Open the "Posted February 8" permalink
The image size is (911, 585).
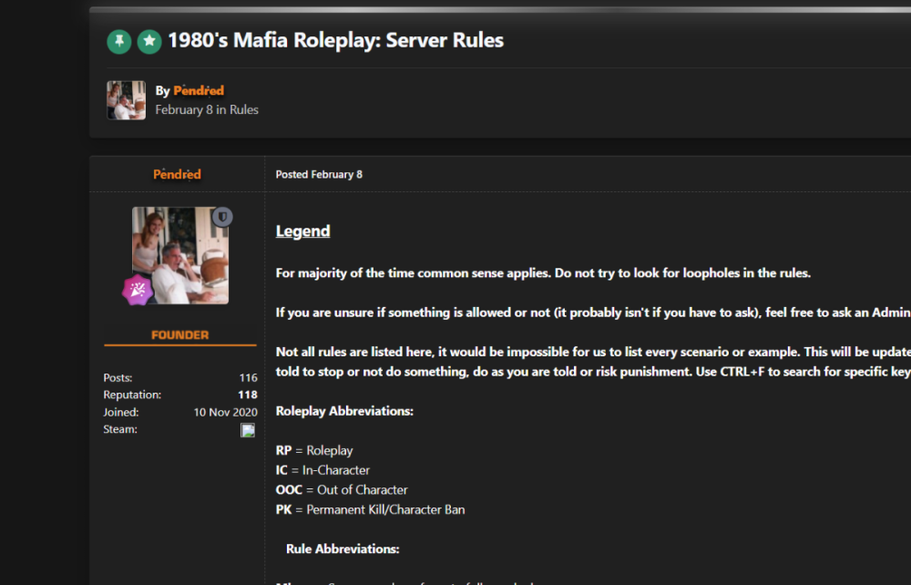[x=319, y=174]
